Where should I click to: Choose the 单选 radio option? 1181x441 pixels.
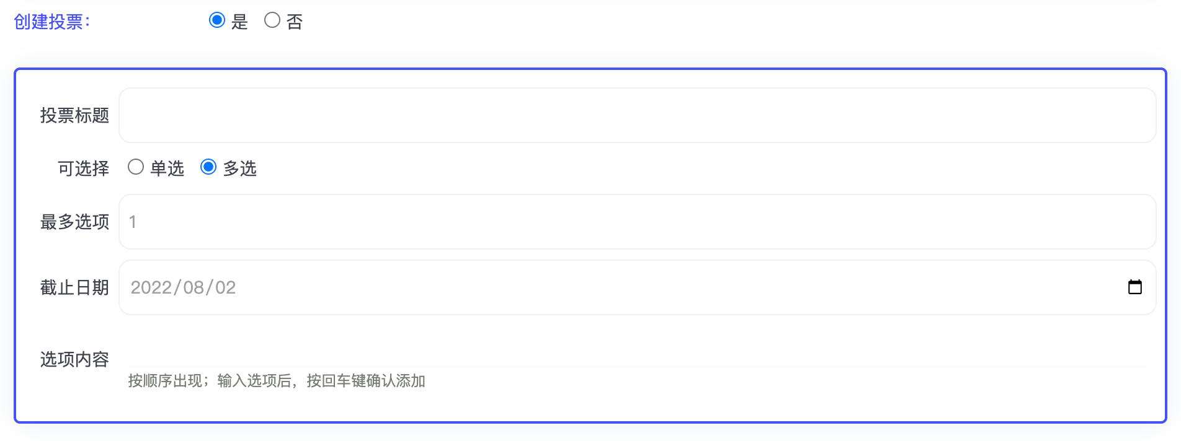(x=136, y=167)
